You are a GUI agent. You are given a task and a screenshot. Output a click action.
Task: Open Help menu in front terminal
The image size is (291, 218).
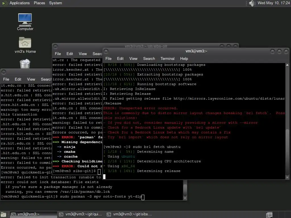click(x=184, y=58)
